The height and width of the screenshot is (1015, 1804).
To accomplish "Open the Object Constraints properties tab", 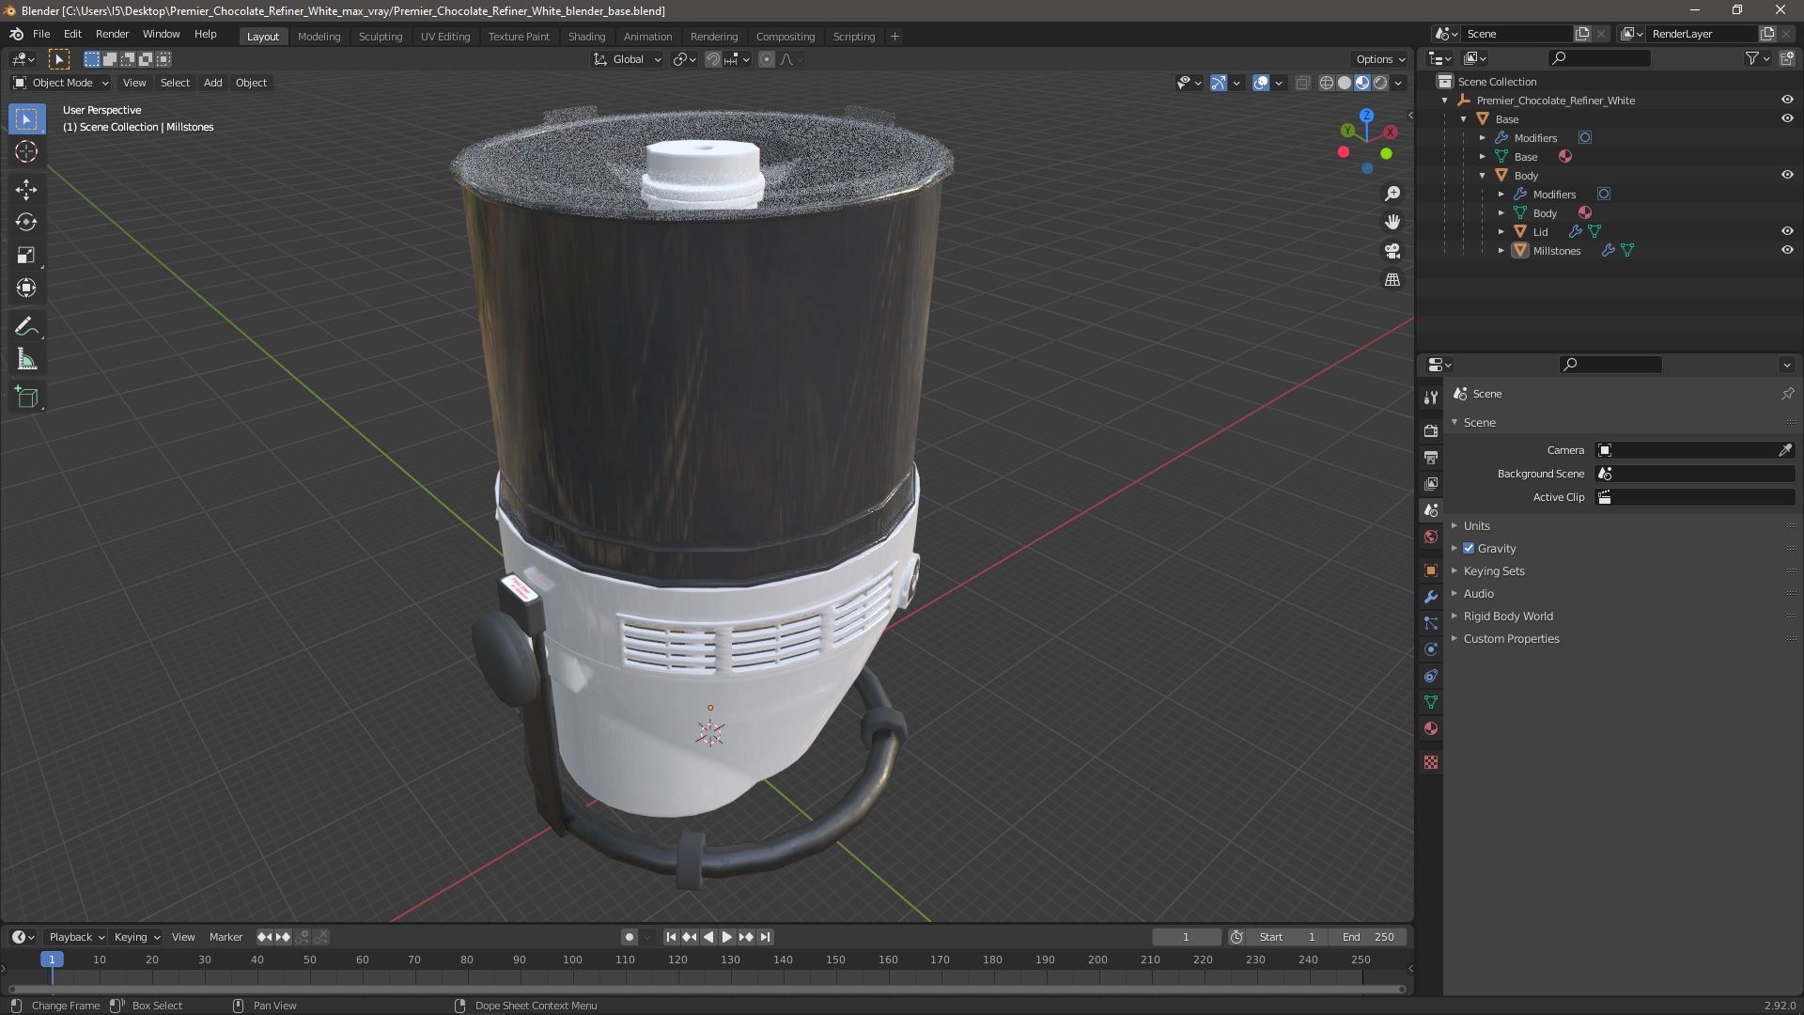I will [1431, 676].
